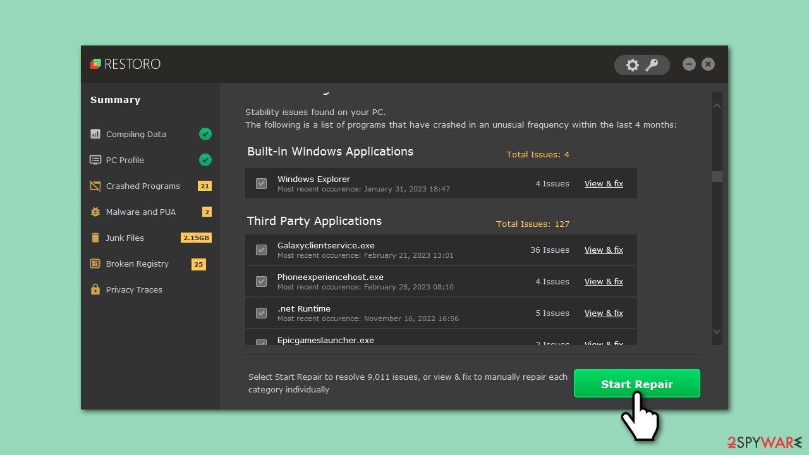Click the Crashed Programs sidebar icon
This screenshot has height=455, width=809.
click(x=95, y=186)
